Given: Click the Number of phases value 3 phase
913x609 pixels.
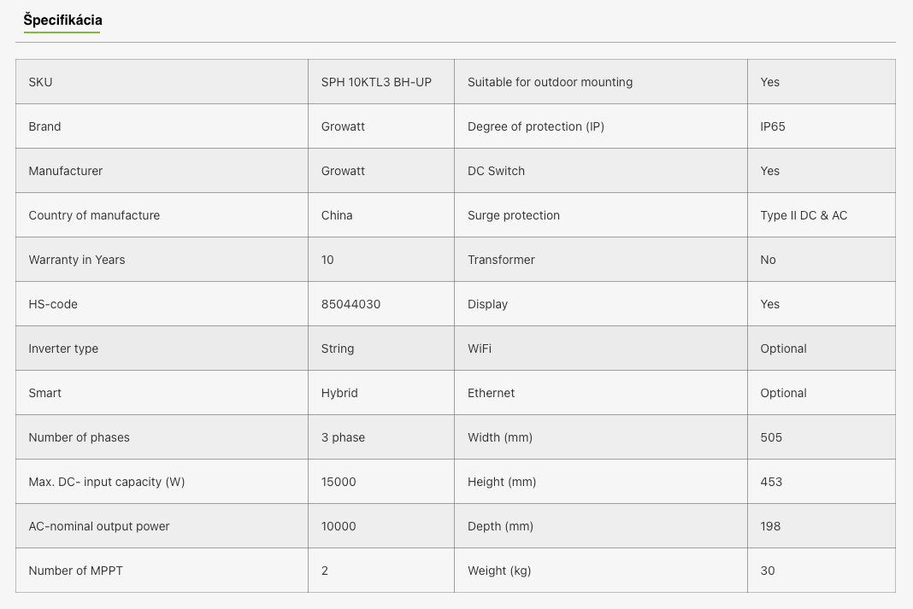Looking at the screenshot, I should click(x=343, y=437).
